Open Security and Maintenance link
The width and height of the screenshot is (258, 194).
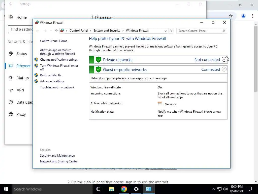57,156
